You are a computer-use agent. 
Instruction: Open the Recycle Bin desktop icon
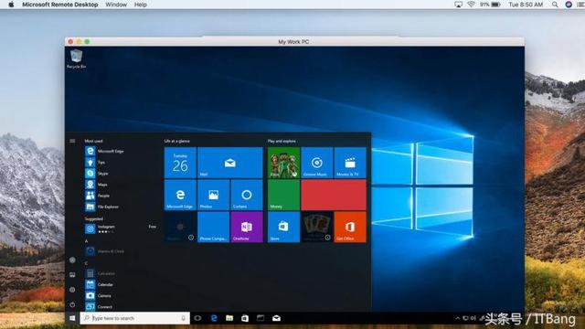coord(76,58)
